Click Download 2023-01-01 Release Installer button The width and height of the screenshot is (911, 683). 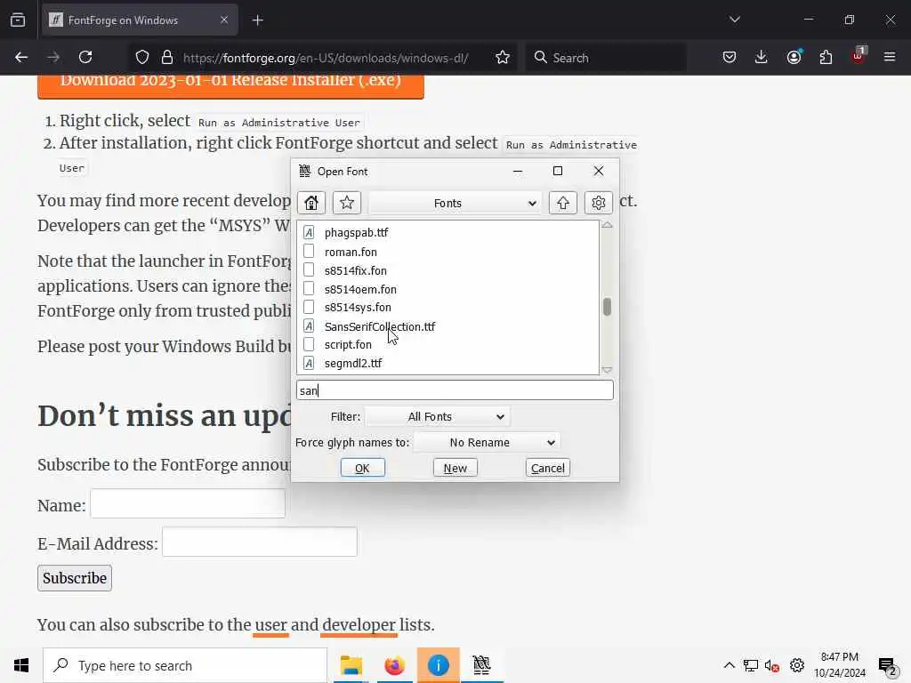[x=230, y=84]
